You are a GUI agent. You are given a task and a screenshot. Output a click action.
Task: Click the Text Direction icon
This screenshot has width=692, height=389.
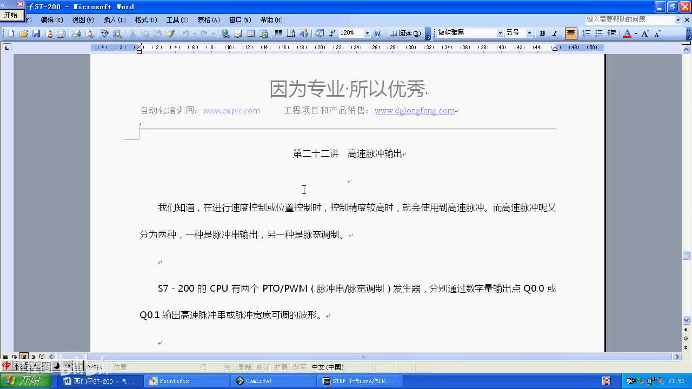coord(291,33)
